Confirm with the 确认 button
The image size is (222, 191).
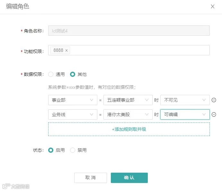tap(129, 178)
